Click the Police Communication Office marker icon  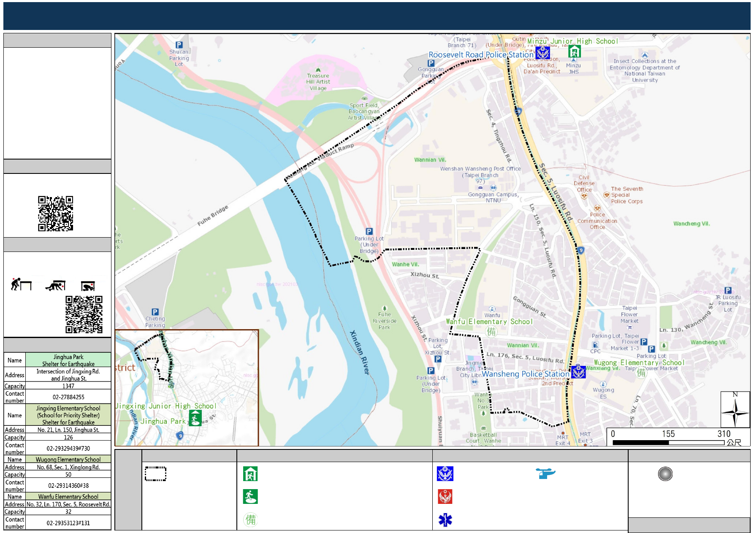tap(597, 208)
